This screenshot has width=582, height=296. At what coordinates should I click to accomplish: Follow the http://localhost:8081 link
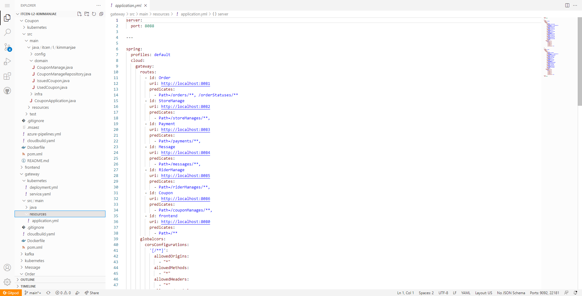(x=186, y=83)
